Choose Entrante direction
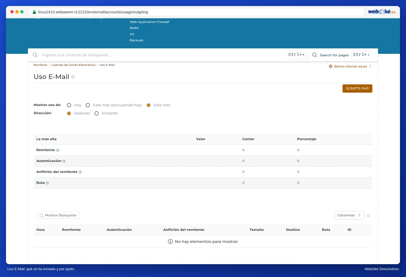This screenshot has width=406, height=277. click(x=97, y=113)
